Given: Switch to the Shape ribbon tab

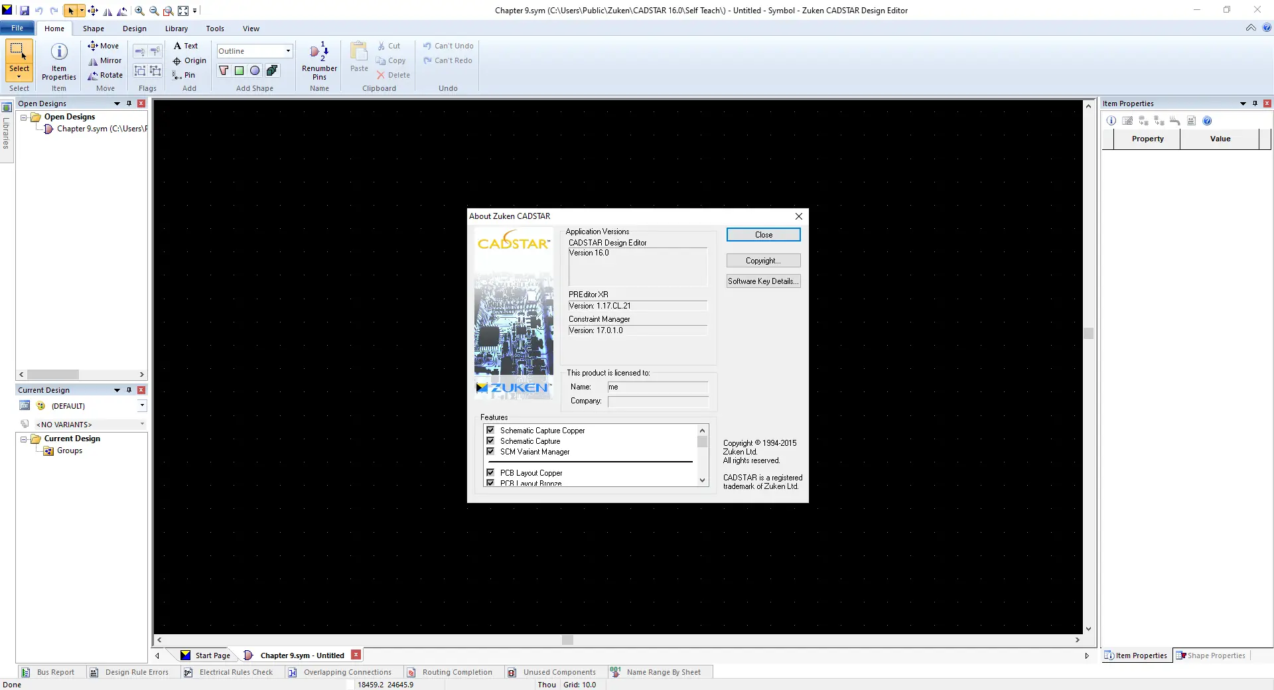Looking at the screenshot, I should point(94,29).
